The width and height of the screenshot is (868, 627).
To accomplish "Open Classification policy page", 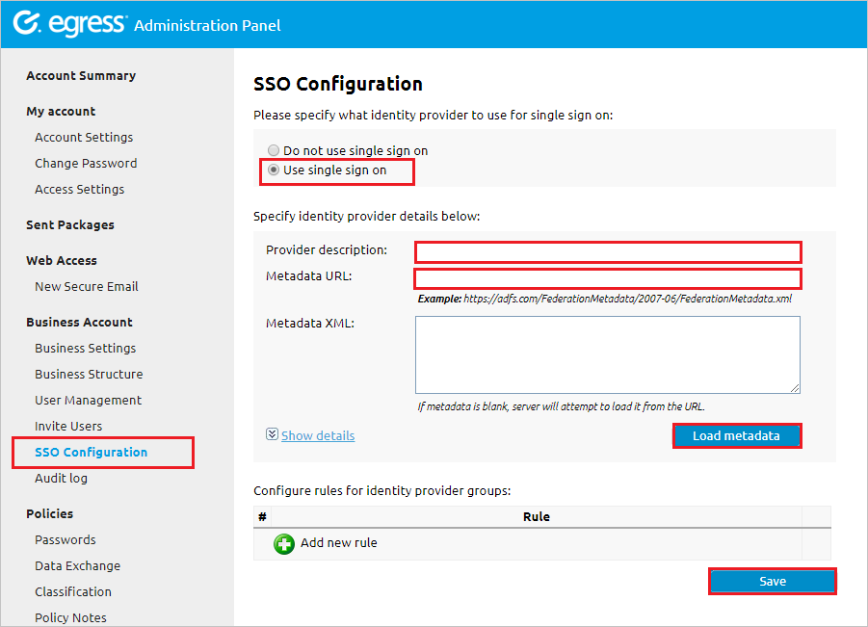I will (x=73, y=591).
